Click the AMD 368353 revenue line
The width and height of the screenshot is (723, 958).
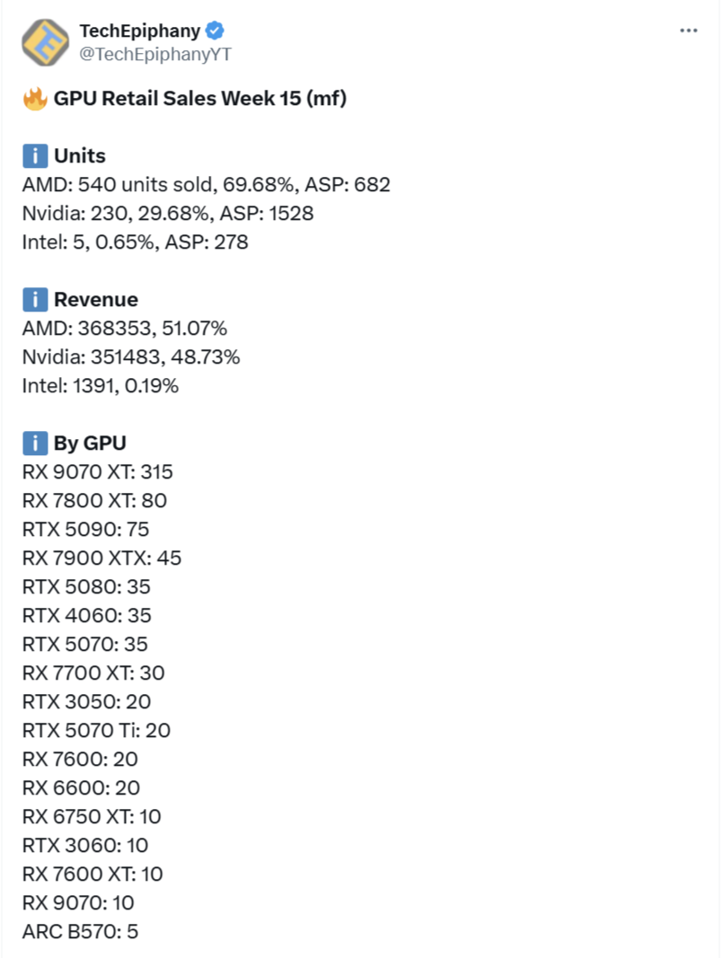click(125, 328)
